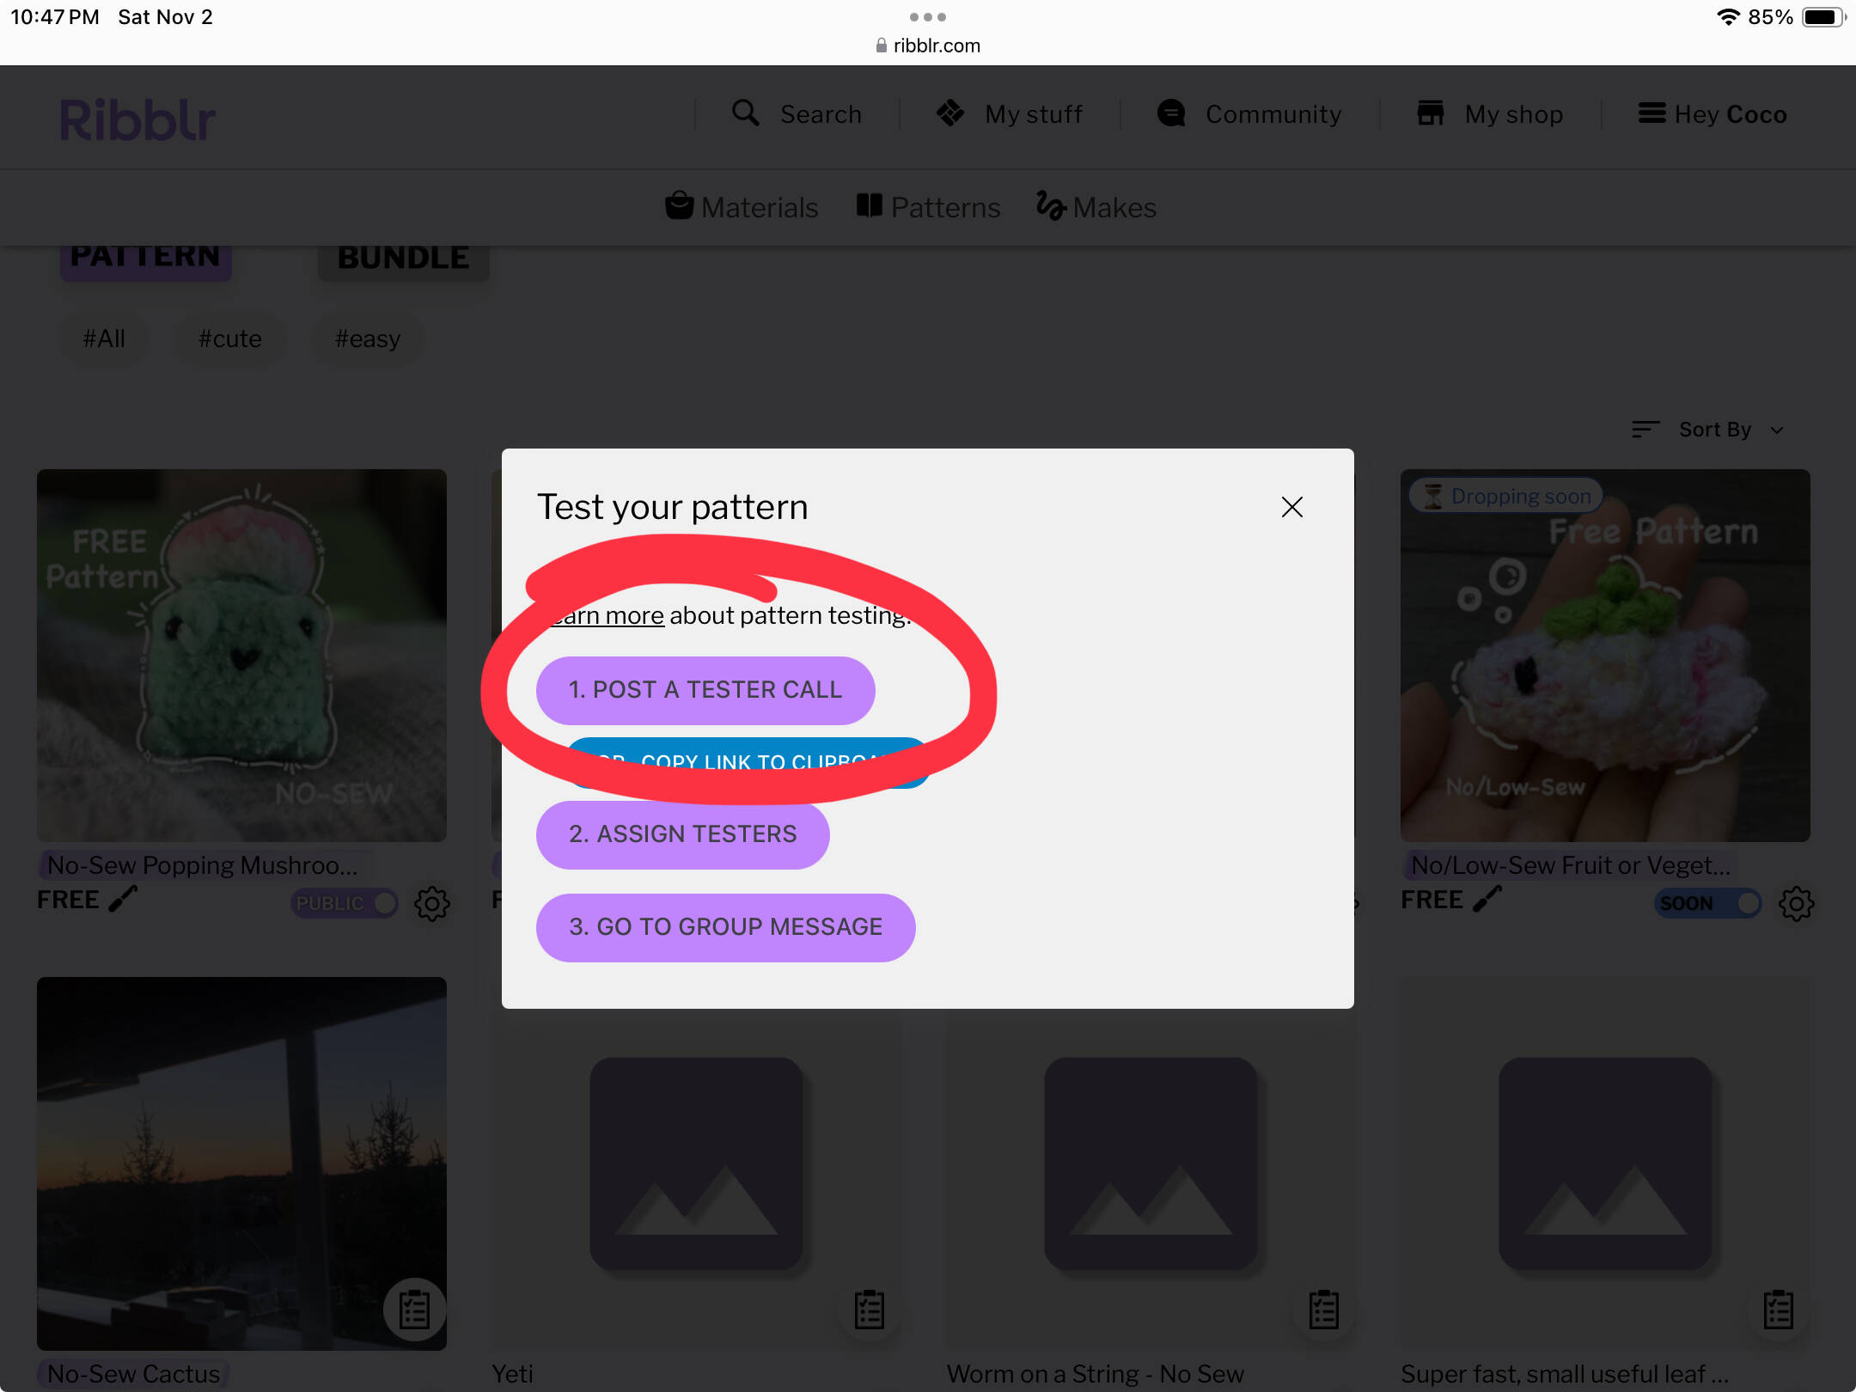Open the Community chat bubble icon
Screen dimensions: 1856x1392
pos(1171,113)
